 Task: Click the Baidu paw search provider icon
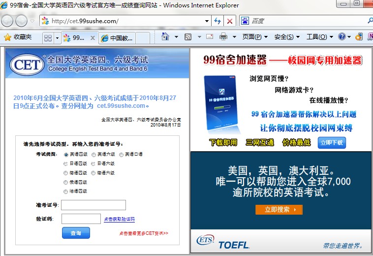245,21
